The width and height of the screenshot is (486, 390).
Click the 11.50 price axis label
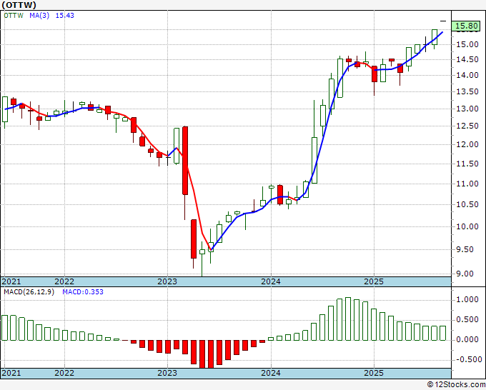click(x=467, y=164)
